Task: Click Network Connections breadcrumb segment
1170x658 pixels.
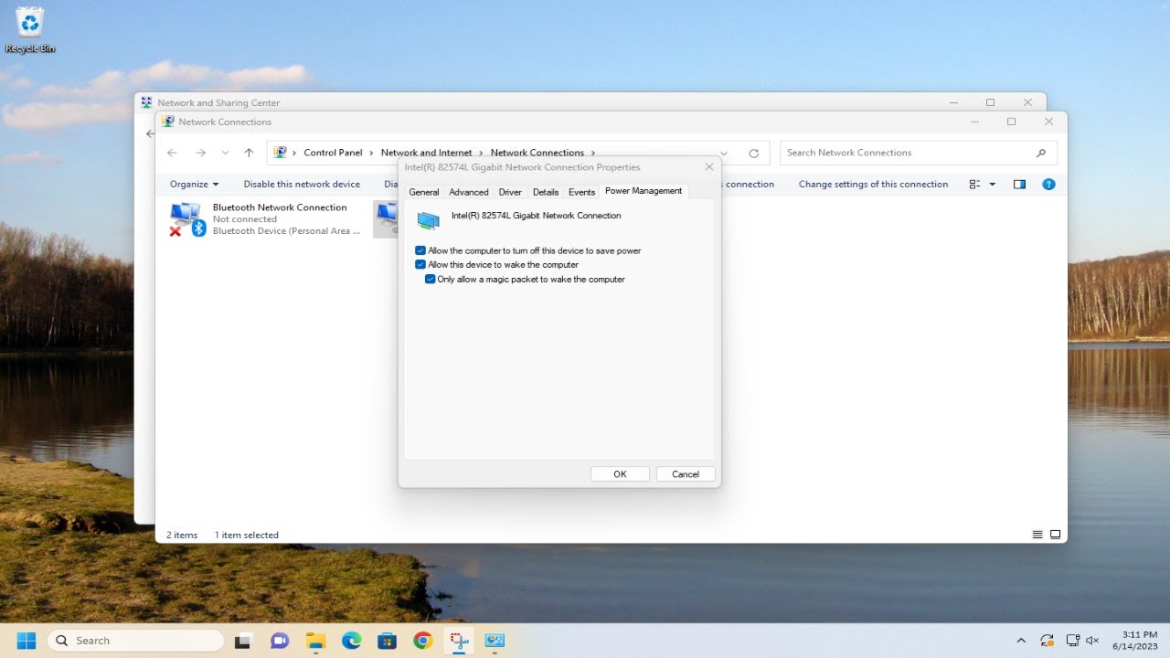Action: point(537,153)
